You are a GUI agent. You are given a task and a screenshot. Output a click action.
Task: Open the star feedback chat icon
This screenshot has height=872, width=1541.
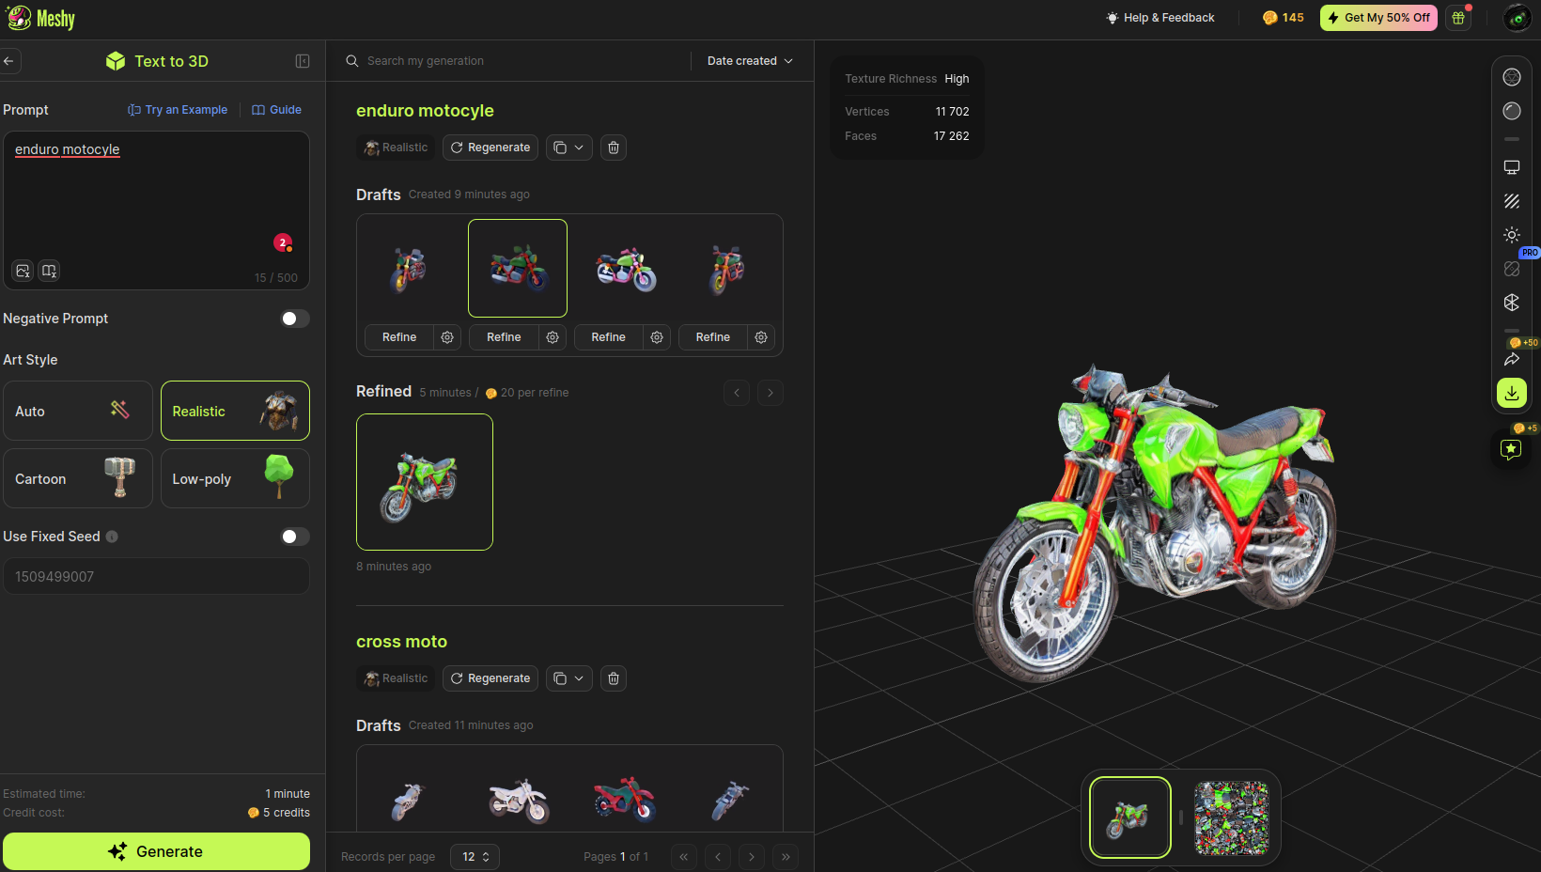tap(1511, 449)
